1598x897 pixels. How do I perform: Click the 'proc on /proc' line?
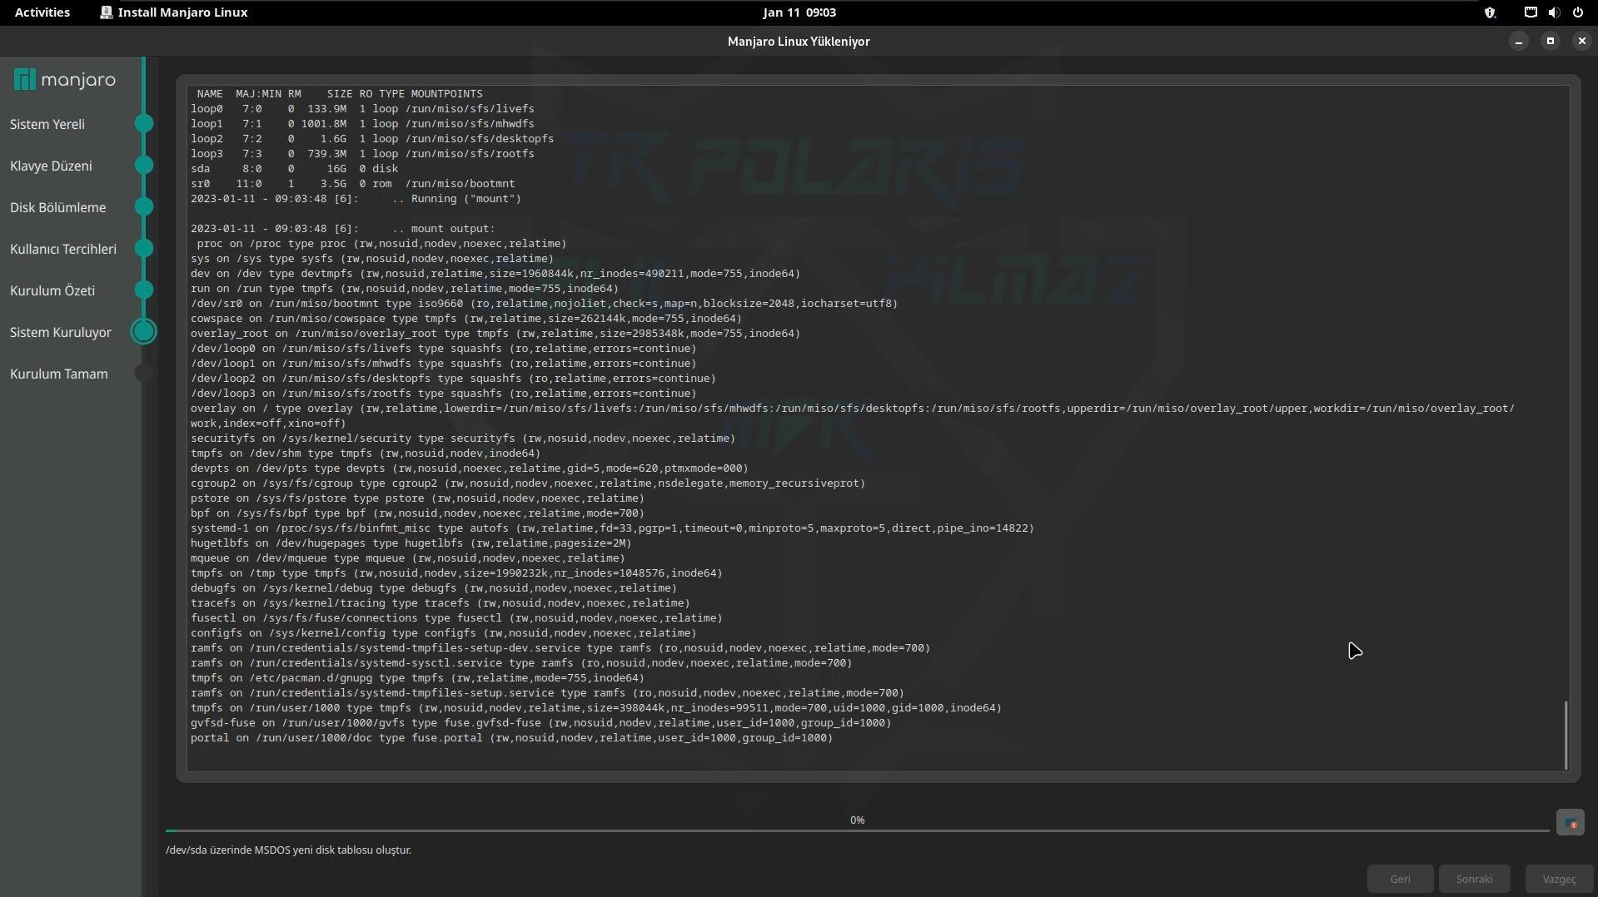click(x=381, y=244)
